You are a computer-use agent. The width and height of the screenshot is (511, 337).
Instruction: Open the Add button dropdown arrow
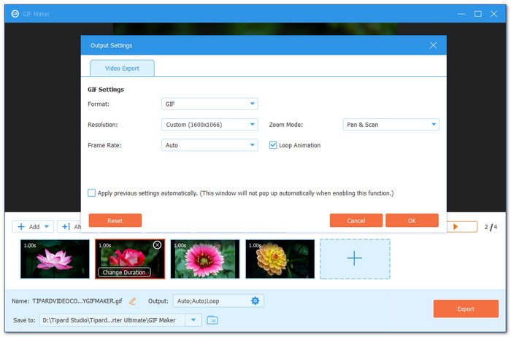coord(47,227)
